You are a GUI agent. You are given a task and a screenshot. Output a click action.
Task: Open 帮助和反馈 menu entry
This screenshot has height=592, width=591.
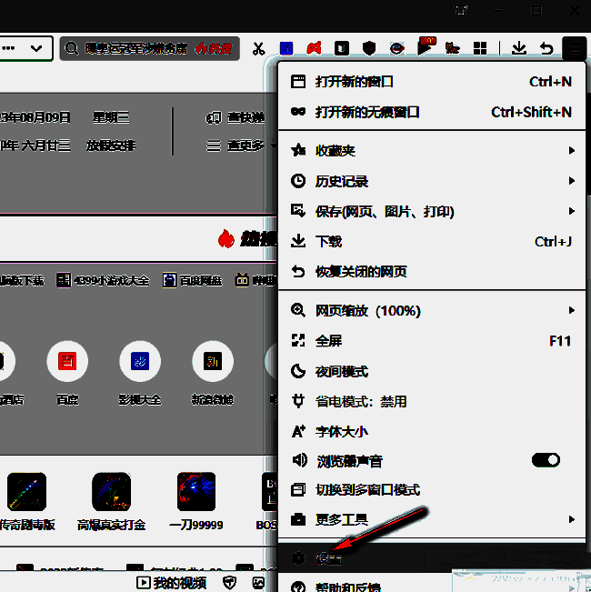tap(432, 587)
